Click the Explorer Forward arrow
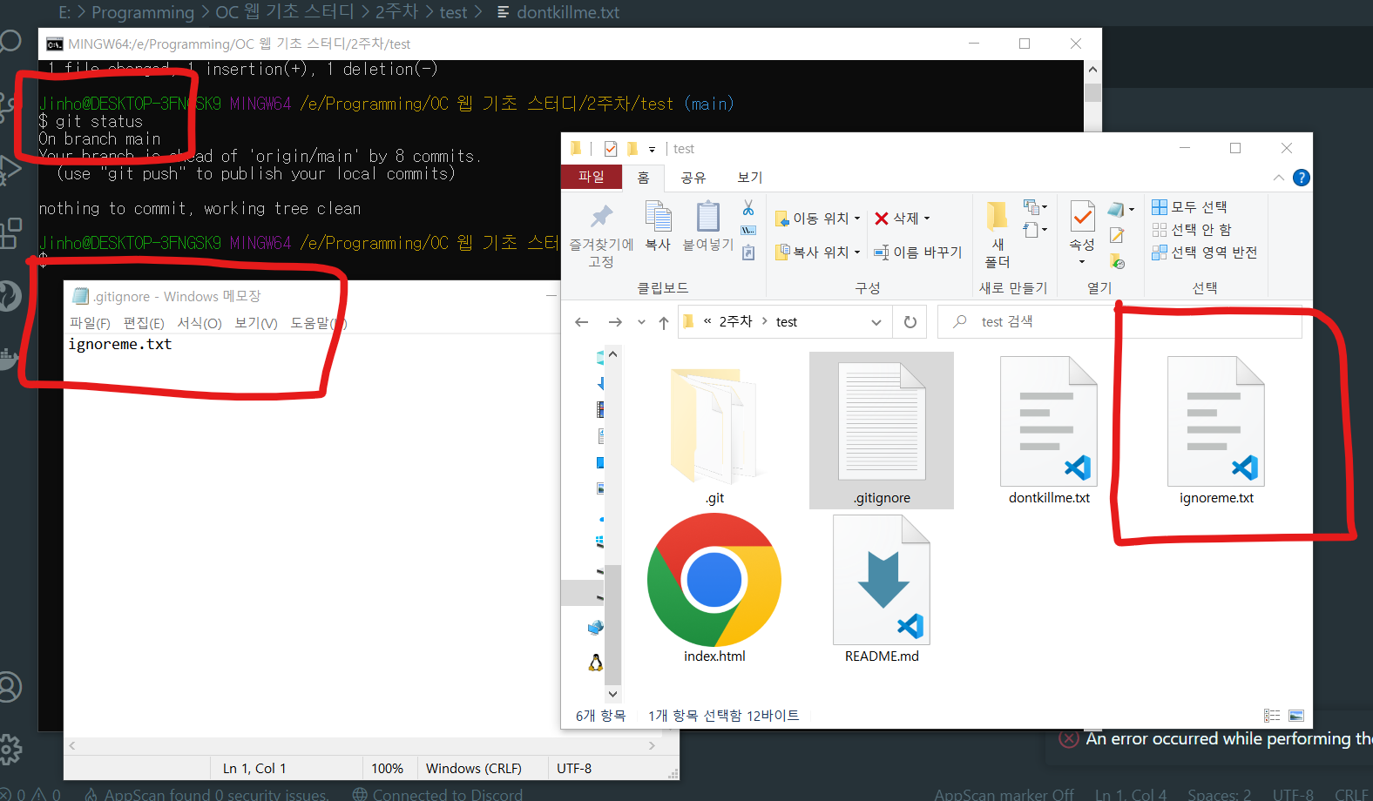Screen dimensions: 1373x801 (615, 322)
